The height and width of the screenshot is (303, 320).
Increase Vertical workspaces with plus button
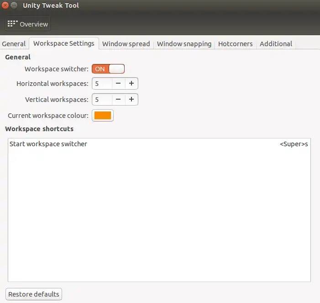point(131,99)
